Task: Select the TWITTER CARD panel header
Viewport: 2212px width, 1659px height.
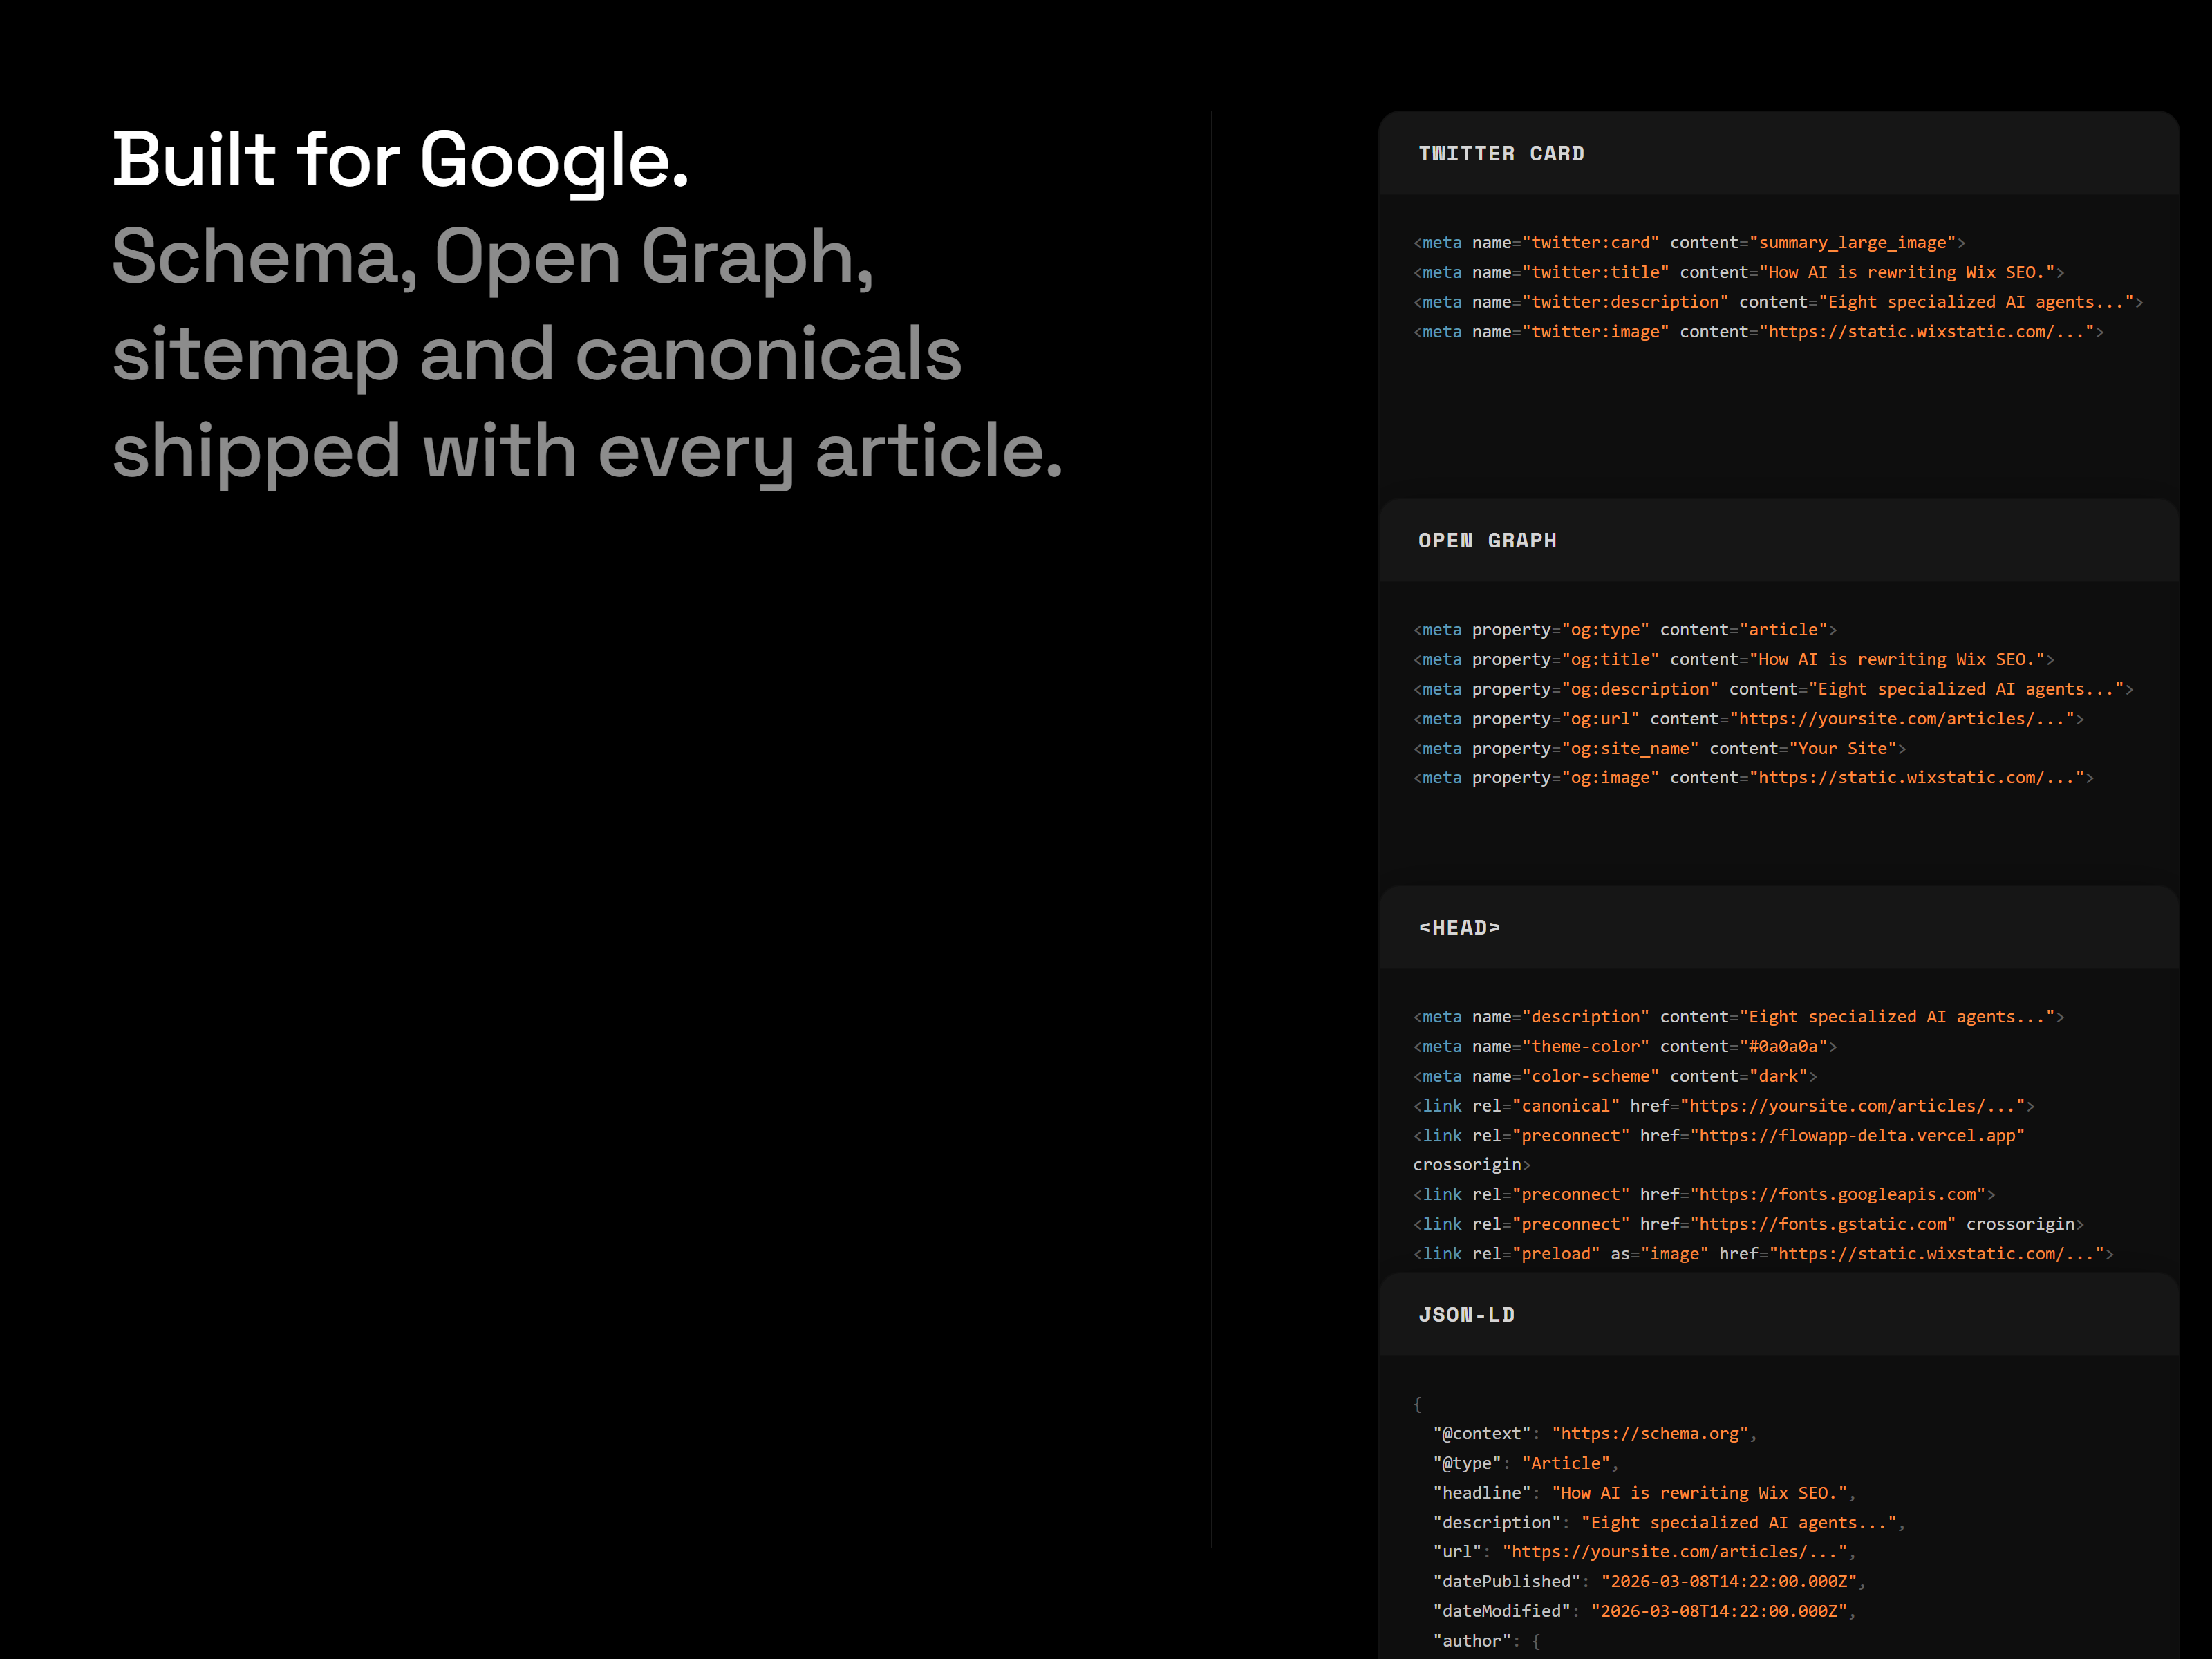Action: [x=1778, y=153]
